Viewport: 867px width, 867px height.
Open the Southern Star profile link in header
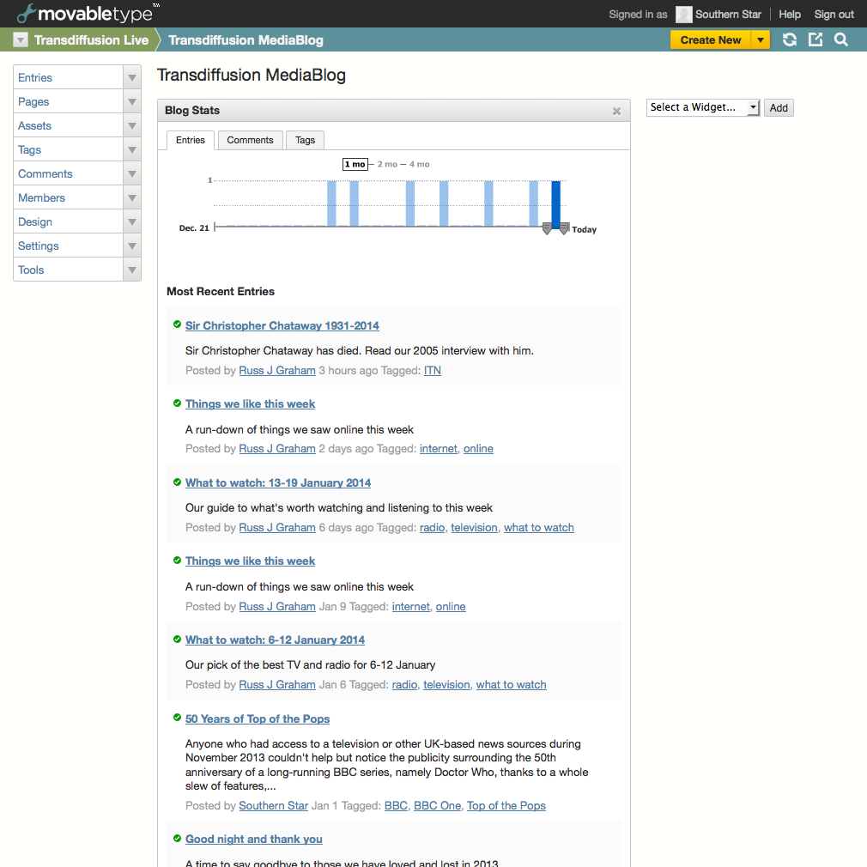tap(728, 15)
